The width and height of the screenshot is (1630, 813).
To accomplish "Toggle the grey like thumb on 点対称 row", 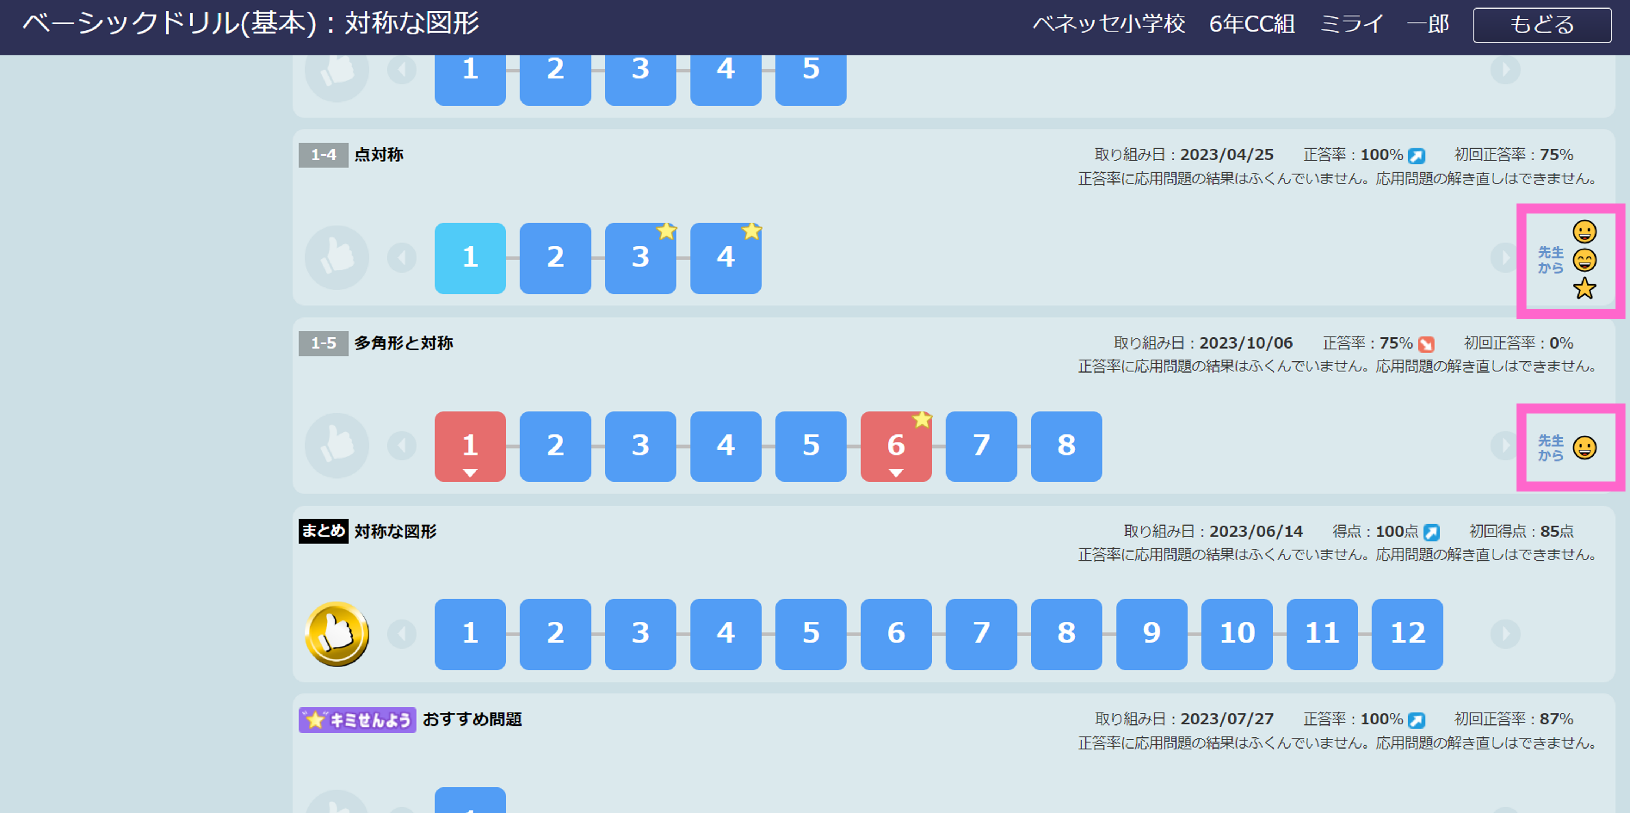I will point(337,257).
